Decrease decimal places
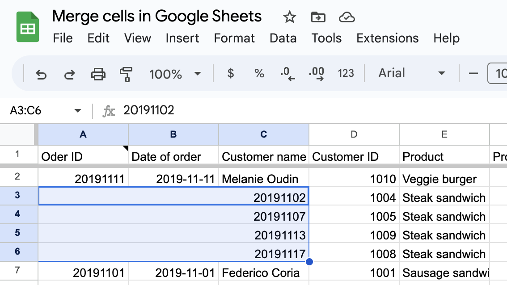The height and width of the screenshot is (285, 507). (x=287, y=74)
